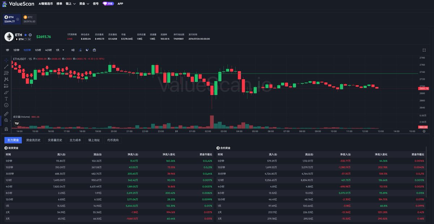Open the fx indicators menu
Viewport: 434px width, 224px height.
click(80, 50)
